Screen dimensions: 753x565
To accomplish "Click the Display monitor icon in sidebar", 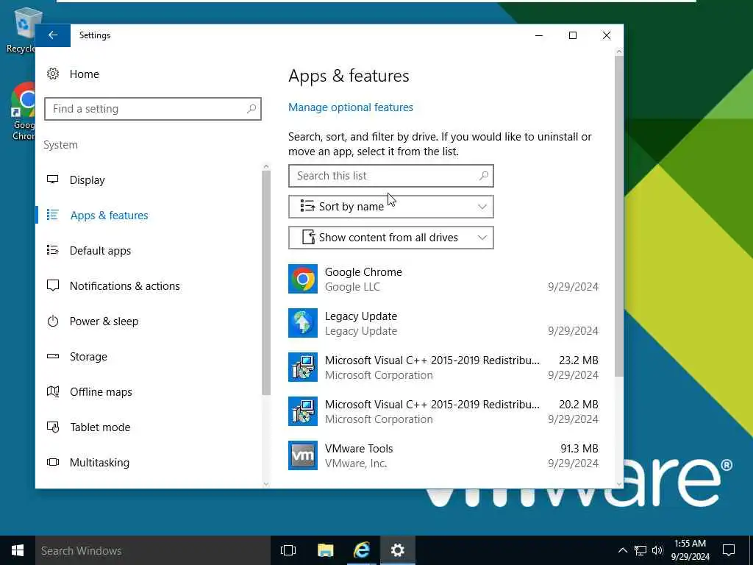I will click(53, 180).
